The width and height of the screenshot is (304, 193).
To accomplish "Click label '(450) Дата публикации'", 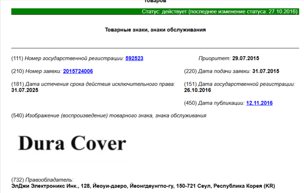I will point(214,103).
